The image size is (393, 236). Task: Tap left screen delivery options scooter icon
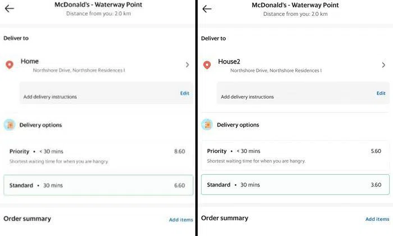point(9,125)
